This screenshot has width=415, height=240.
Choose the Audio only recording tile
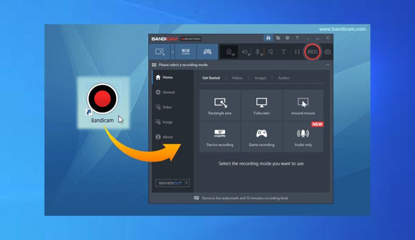point(303,137)
